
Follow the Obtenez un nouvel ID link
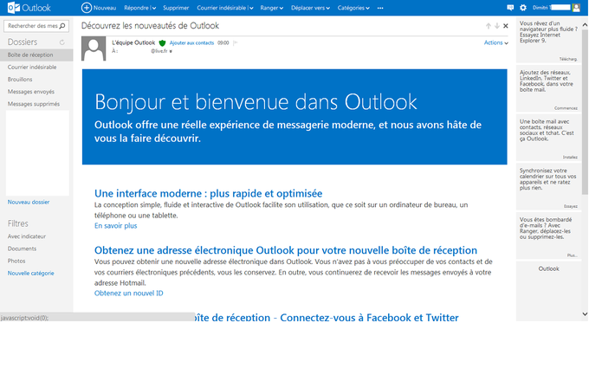click(x=129, y=294)
